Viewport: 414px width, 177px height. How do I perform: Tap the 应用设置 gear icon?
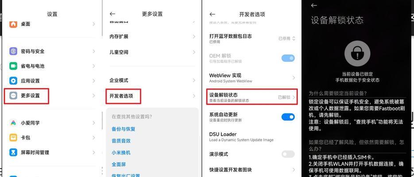[13, 81]
